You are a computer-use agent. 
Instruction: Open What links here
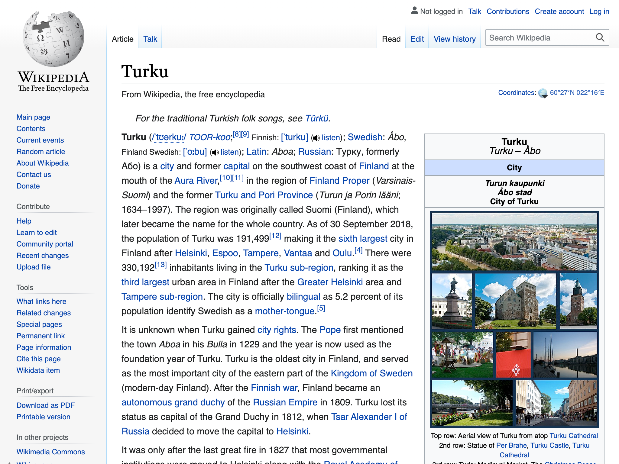coord(41,301)
